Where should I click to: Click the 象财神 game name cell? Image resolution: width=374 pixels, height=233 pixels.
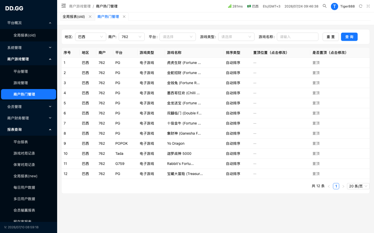click(184, 133)
